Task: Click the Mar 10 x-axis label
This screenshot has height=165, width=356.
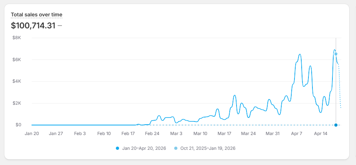Action: (200, 134)
